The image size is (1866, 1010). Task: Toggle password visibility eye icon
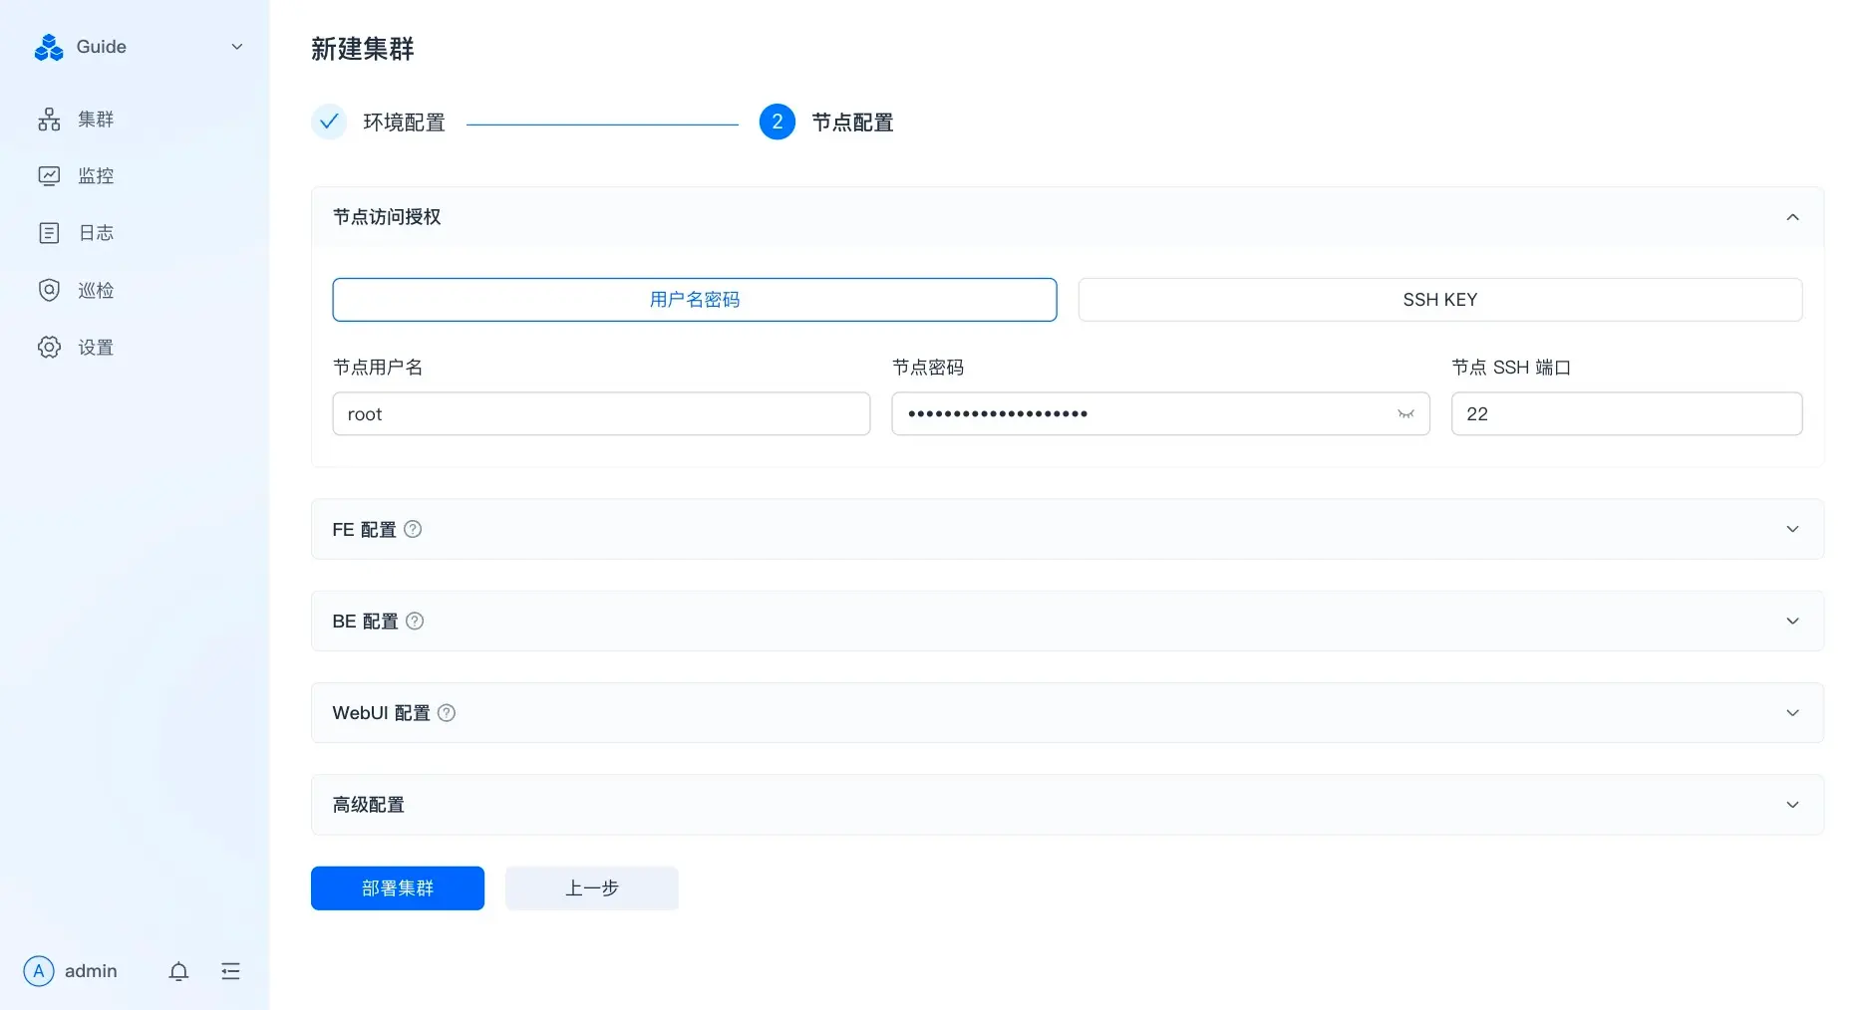(x=1405, y=414)
